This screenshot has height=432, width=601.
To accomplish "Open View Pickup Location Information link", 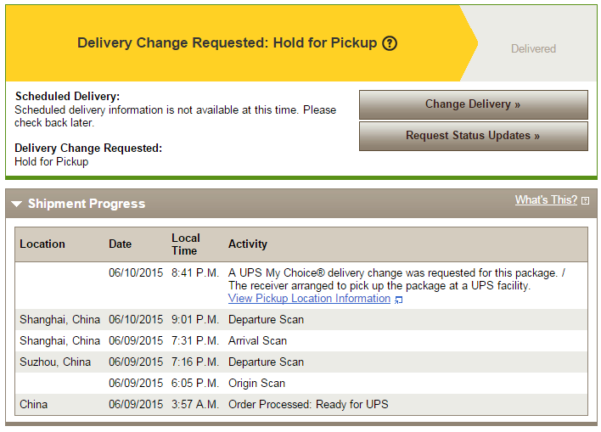I will pyautogui.click(x=309, y=299).
